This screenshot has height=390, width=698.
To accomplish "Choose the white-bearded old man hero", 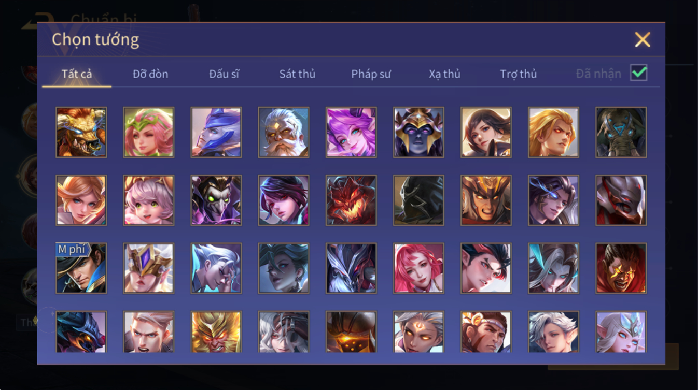I will click(284, 132).
